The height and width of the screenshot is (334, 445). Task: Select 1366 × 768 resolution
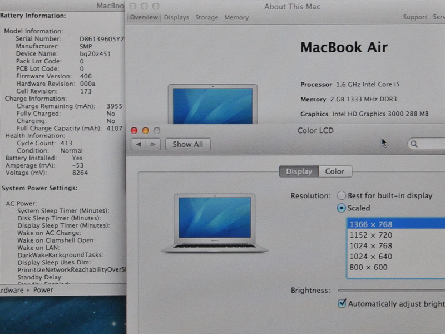pos(396,224)
